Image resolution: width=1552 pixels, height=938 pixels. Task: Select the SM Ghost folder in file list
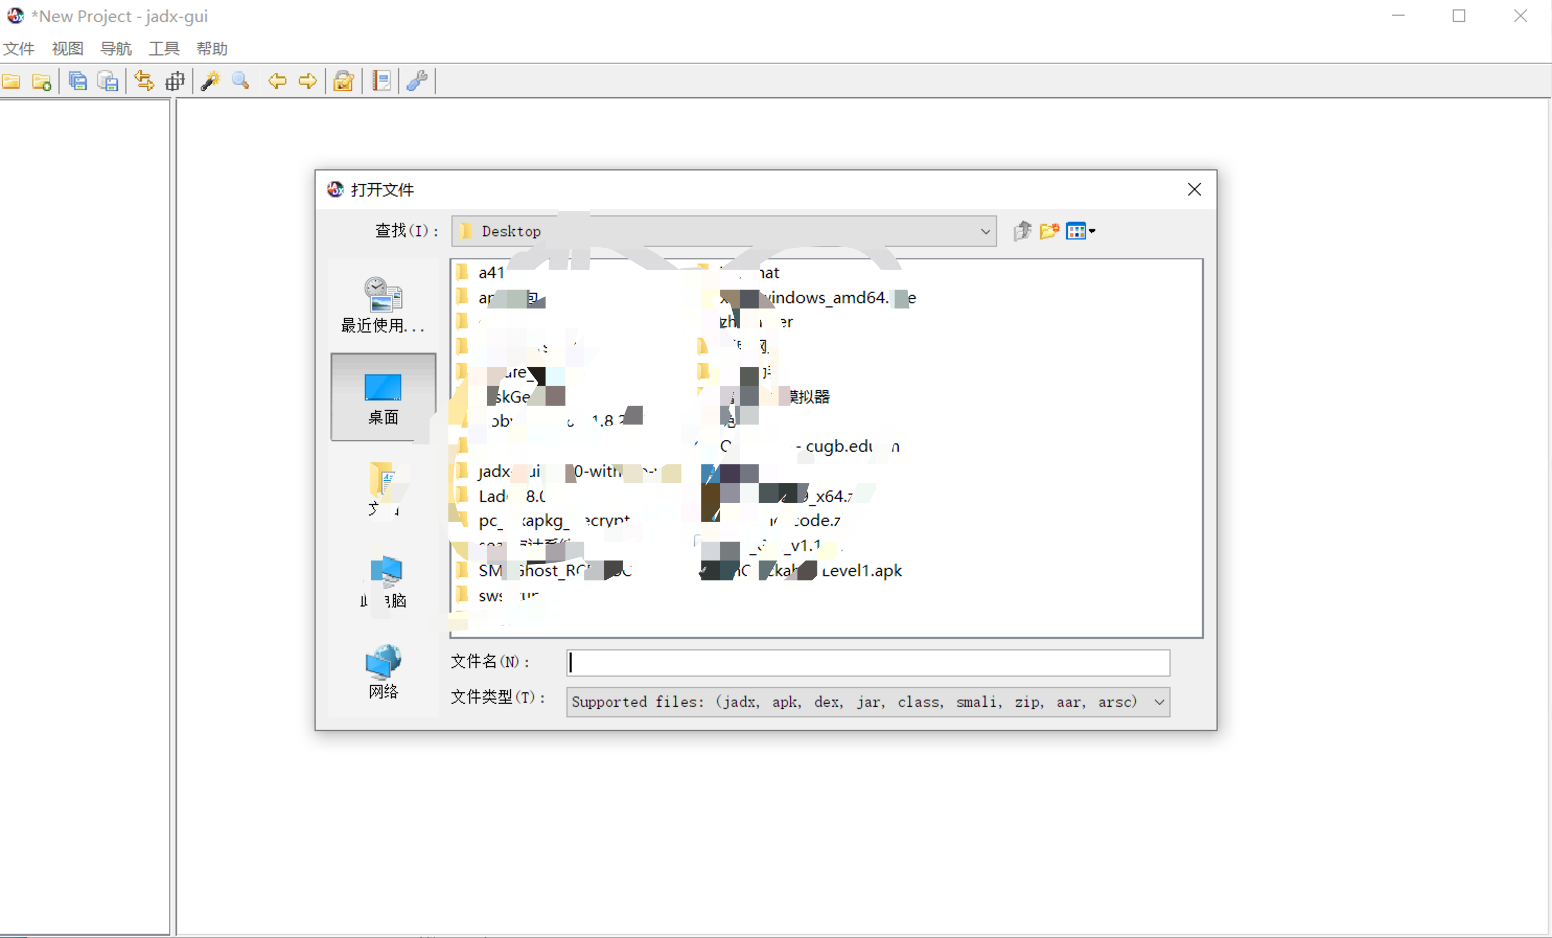click(543, 570)
